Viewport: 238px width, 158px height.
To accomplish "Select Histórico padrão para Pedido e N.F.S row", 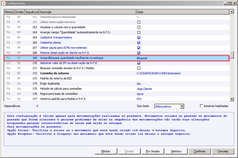I will pyautogui.click(x=116, y=99).
